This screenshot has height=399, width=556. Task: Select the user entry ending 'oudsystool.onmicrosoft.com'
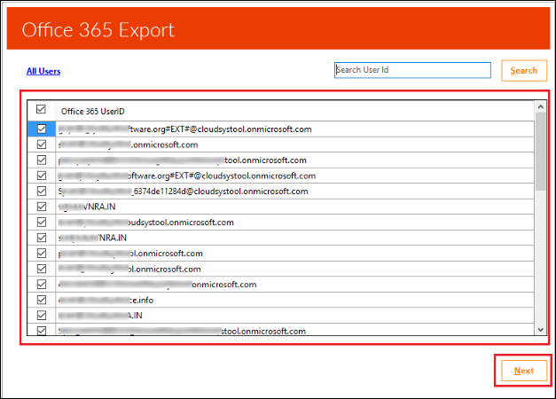coord(146,223)
